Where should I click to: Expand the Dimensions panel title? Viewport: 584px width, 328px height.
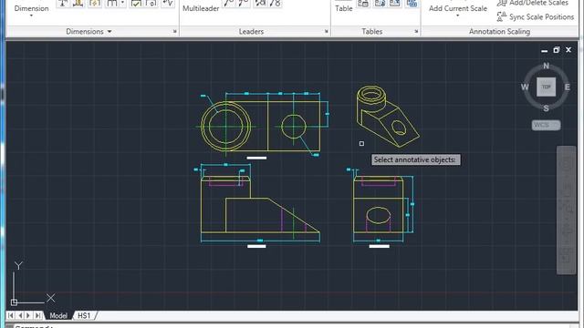[x=89, y=32]
